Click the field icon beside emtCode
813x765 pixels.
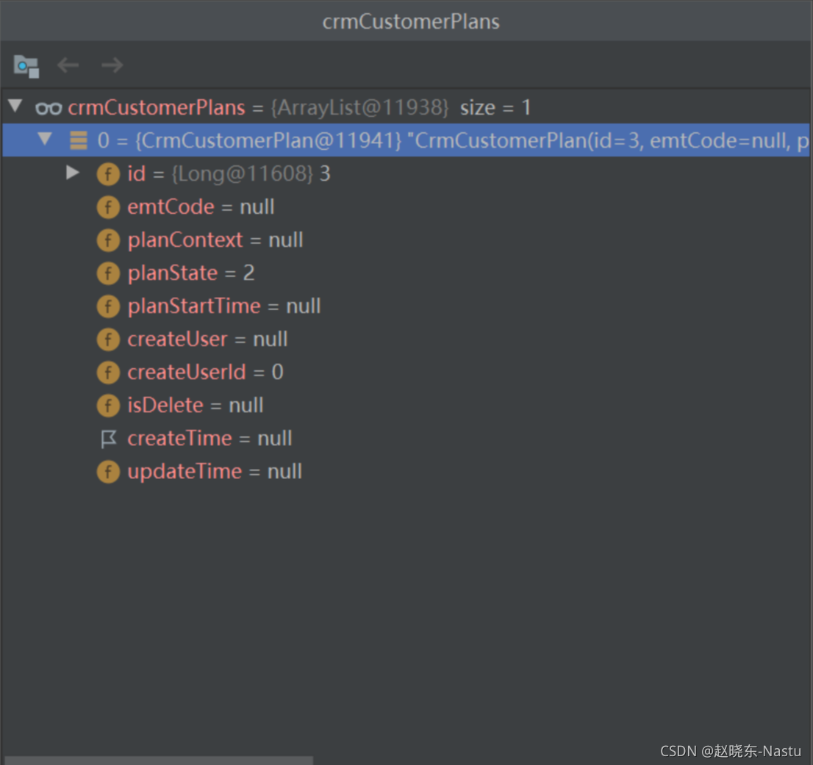click(x=108, y=207)
